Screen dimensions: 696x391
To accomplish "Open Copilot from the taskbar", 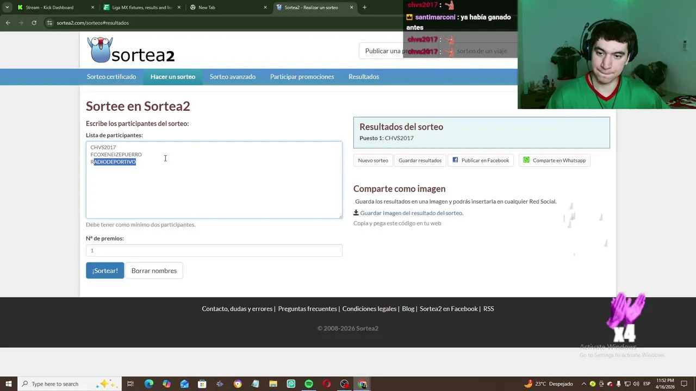I will click(166, 384).
